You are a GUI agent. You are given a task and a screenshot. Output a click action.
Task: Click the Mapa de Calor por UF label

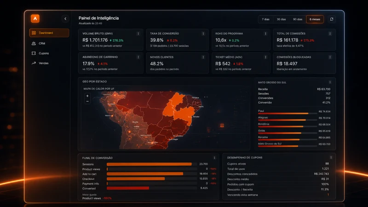pyautogui.click(x=99, y=89)
